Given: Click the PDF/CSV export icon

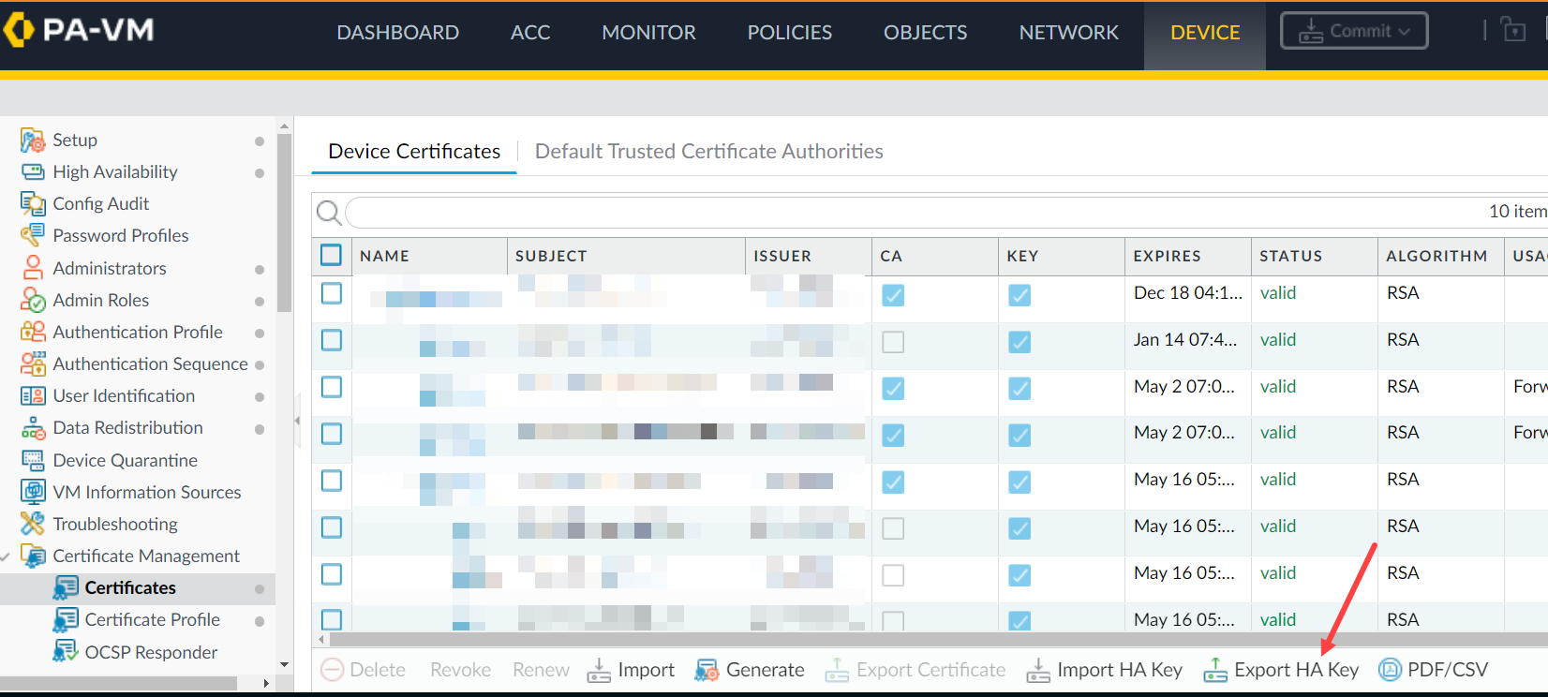Looking at the screenshot, I should 1391,670.
